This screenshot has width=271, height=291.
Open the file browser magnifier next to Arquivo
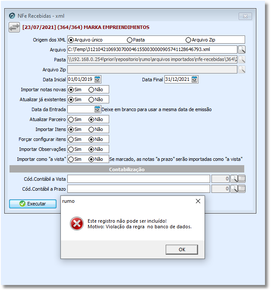point(242,50)
